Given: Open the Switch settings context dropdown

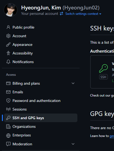Looking at the screenshot, I should pos(83,14).
